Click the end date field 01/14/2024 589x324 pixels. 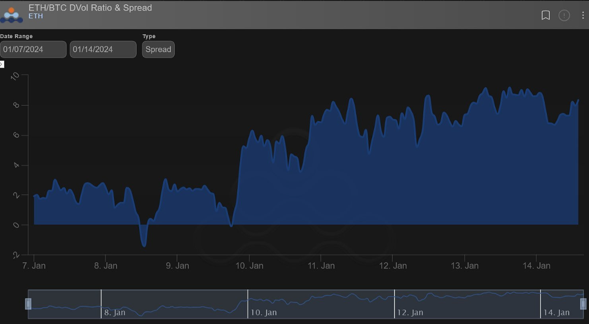103,49
